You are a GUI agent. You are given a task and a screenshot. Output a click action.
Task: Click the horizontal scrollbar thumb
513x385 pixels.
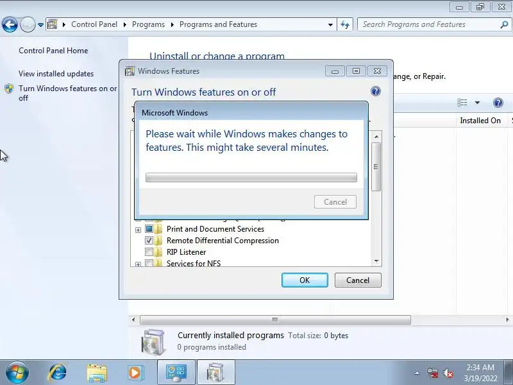[275, 320]
